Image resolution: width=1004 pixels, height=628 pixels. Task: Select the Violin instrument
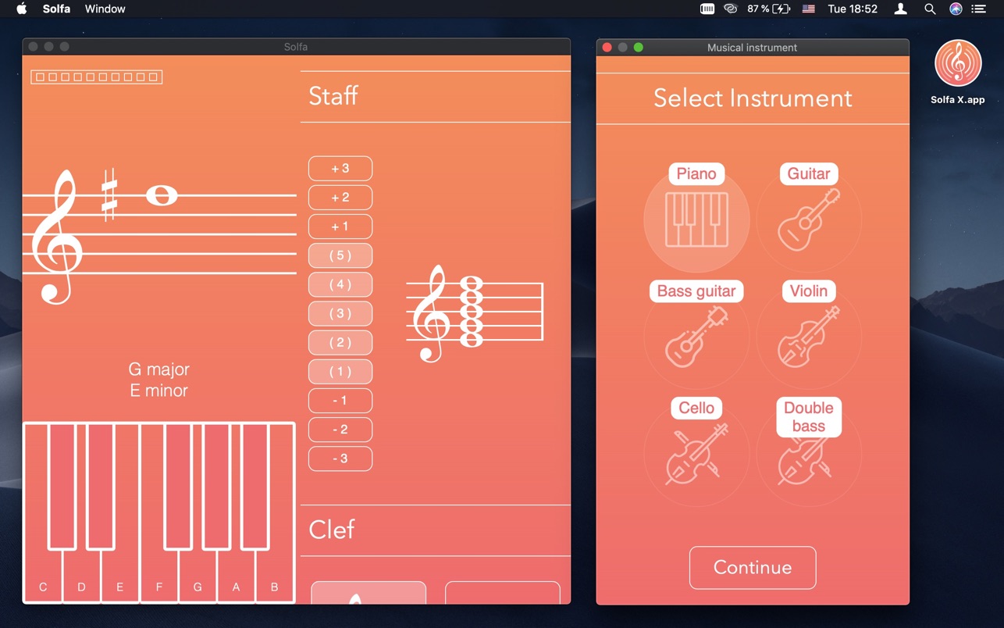809,336
